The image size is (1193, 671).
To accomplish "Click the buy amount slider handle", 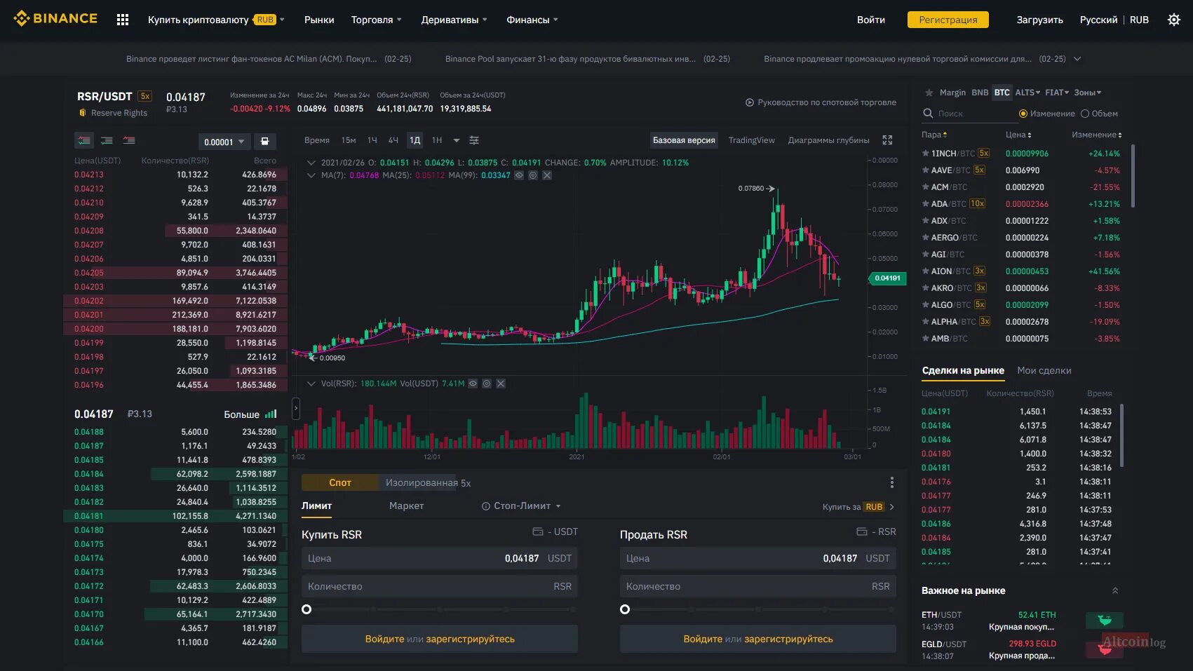I will coord(306,609).
